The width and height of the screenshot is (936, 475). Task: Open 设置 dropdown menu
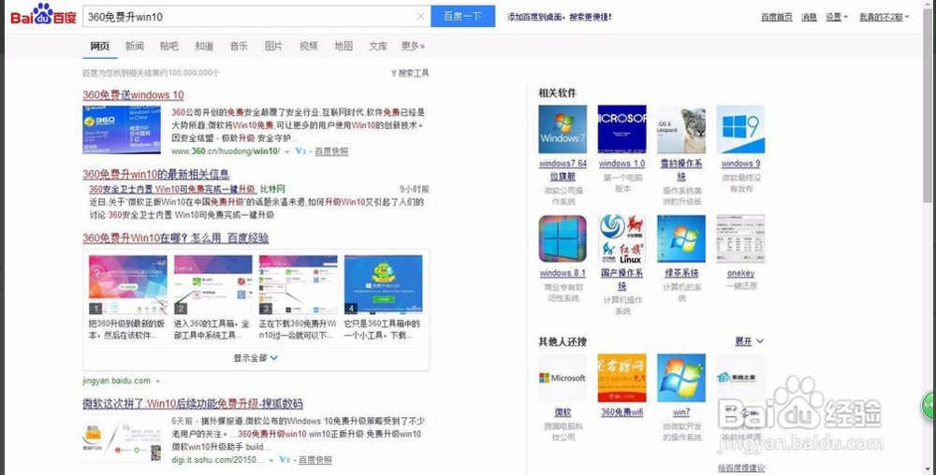click(x=837, y=17)
